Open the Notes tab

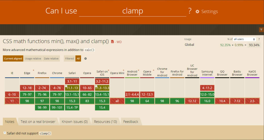pyautogui.click(x=10, y=122)
